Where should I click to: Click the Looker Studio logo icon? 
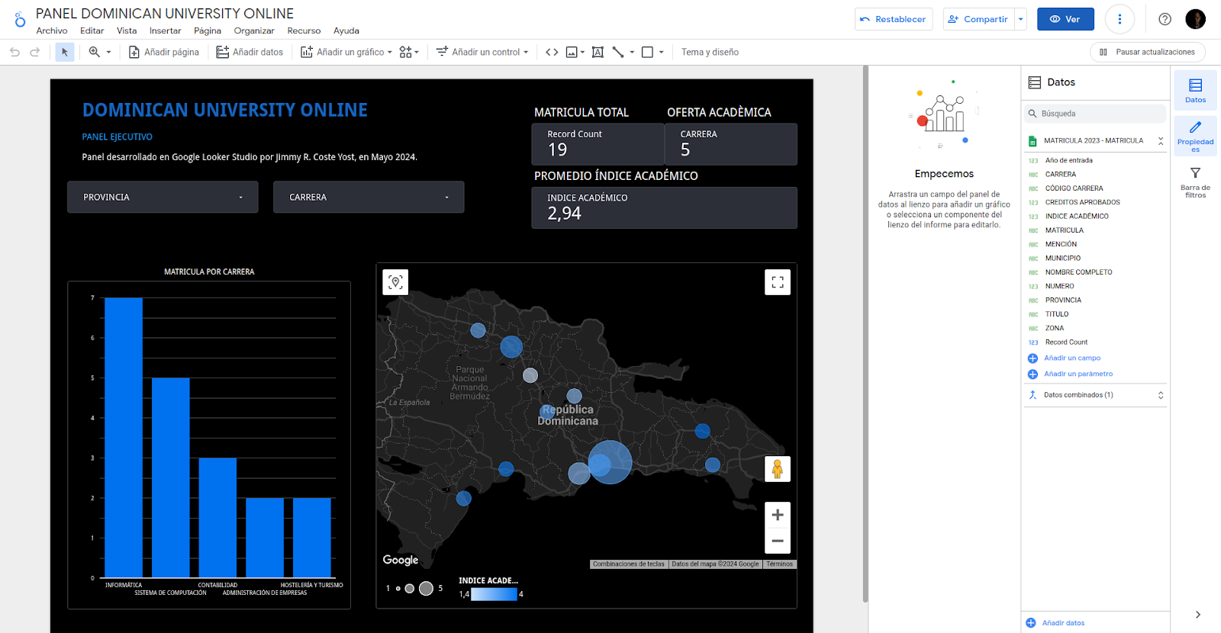[20, 19]
